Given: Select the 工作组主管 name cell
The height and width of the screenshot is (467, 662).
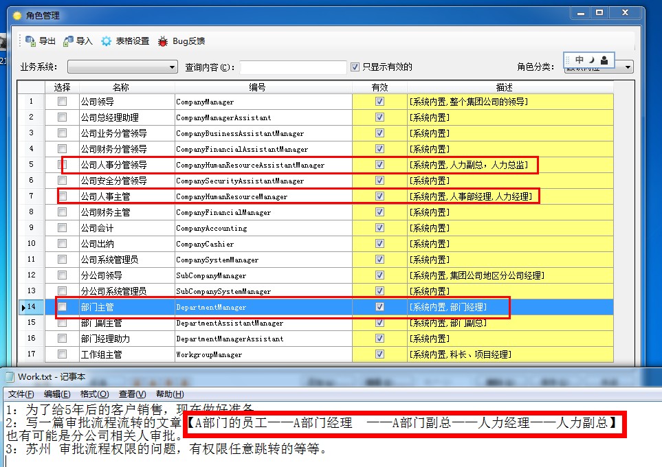Looking at the screenshot, I should (x=126, y=354).
